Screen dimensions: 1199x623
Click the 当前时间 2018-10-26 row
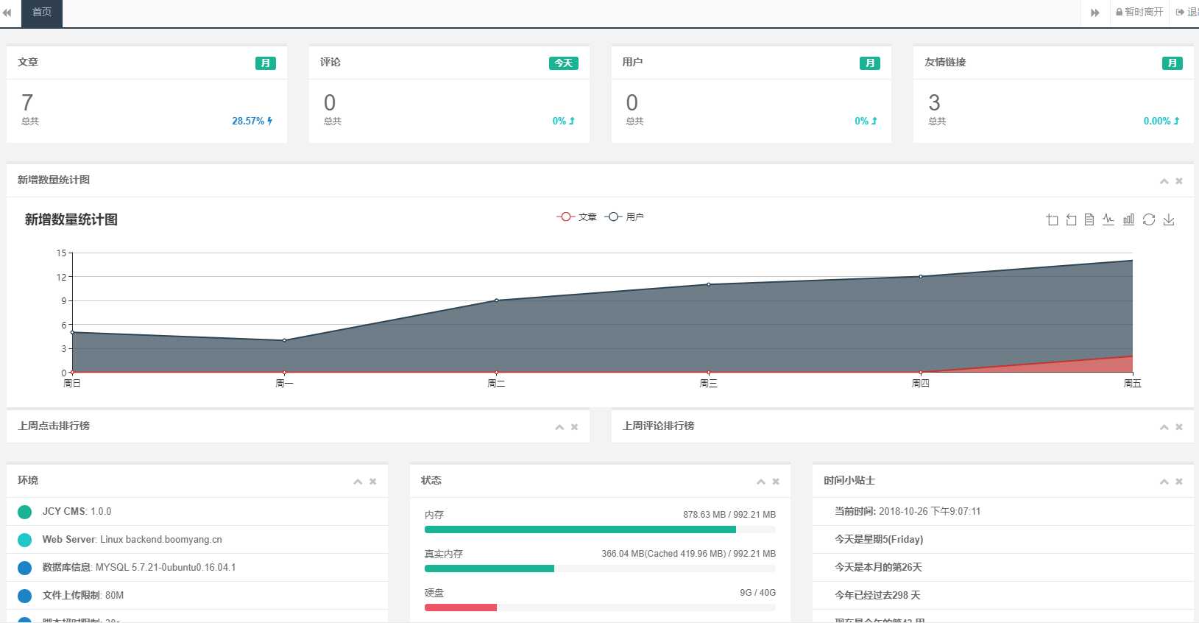point(1003,512)
